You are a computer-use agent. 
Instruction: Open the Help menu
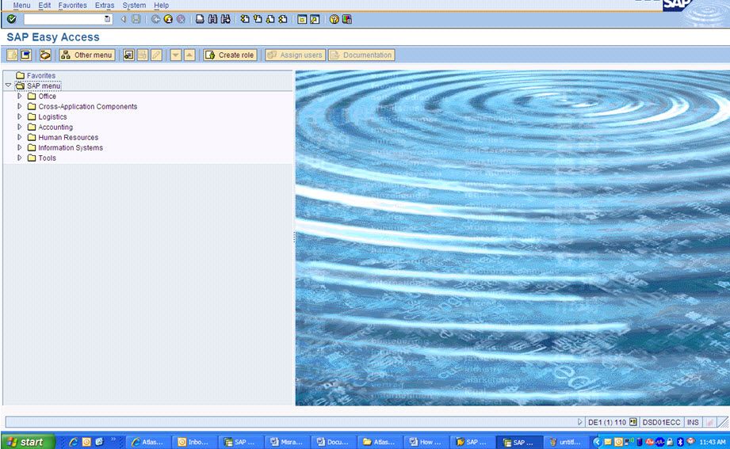[x=162, y=5]
